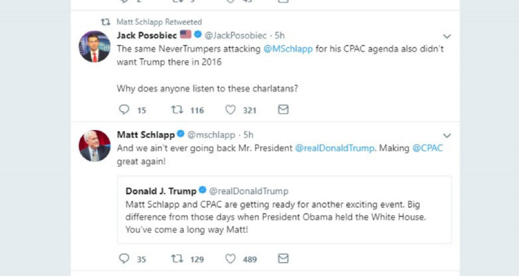Image resolution: width=519 pixels, height=276 pixels.
Task: Retweet Jack Posobiec's tweet
Action: [x=177, y=110]
